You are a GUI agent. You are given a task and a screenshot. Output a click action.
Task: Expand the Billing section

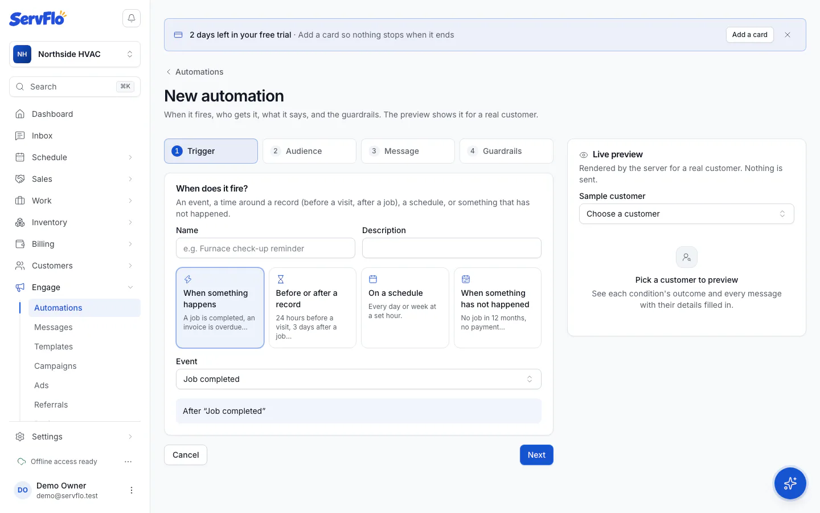coord(75,244)
